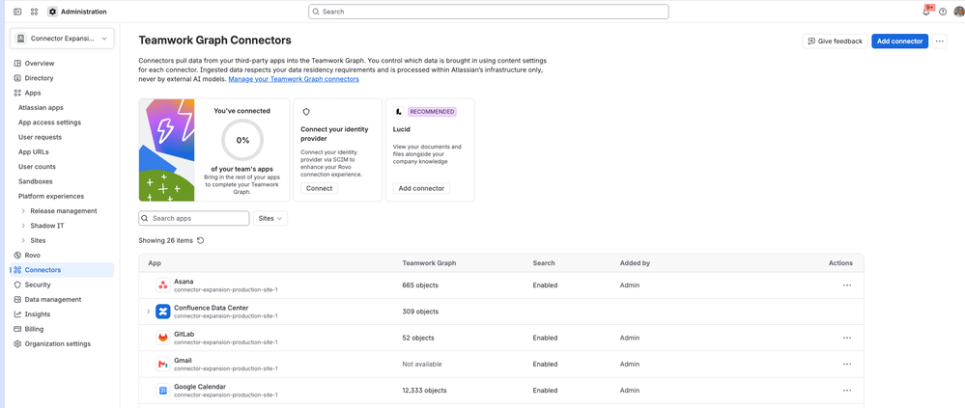Click Connect under identity provider
The width and height of the screenshot is (965, 408).
tap(319, 189)
